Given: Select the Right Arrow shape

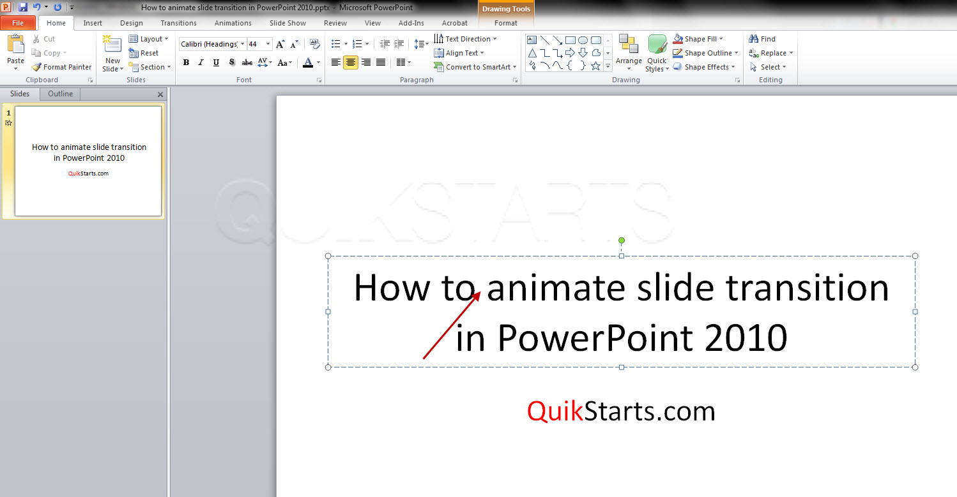Looking at the screenshot, I should [x=570, y=53].
